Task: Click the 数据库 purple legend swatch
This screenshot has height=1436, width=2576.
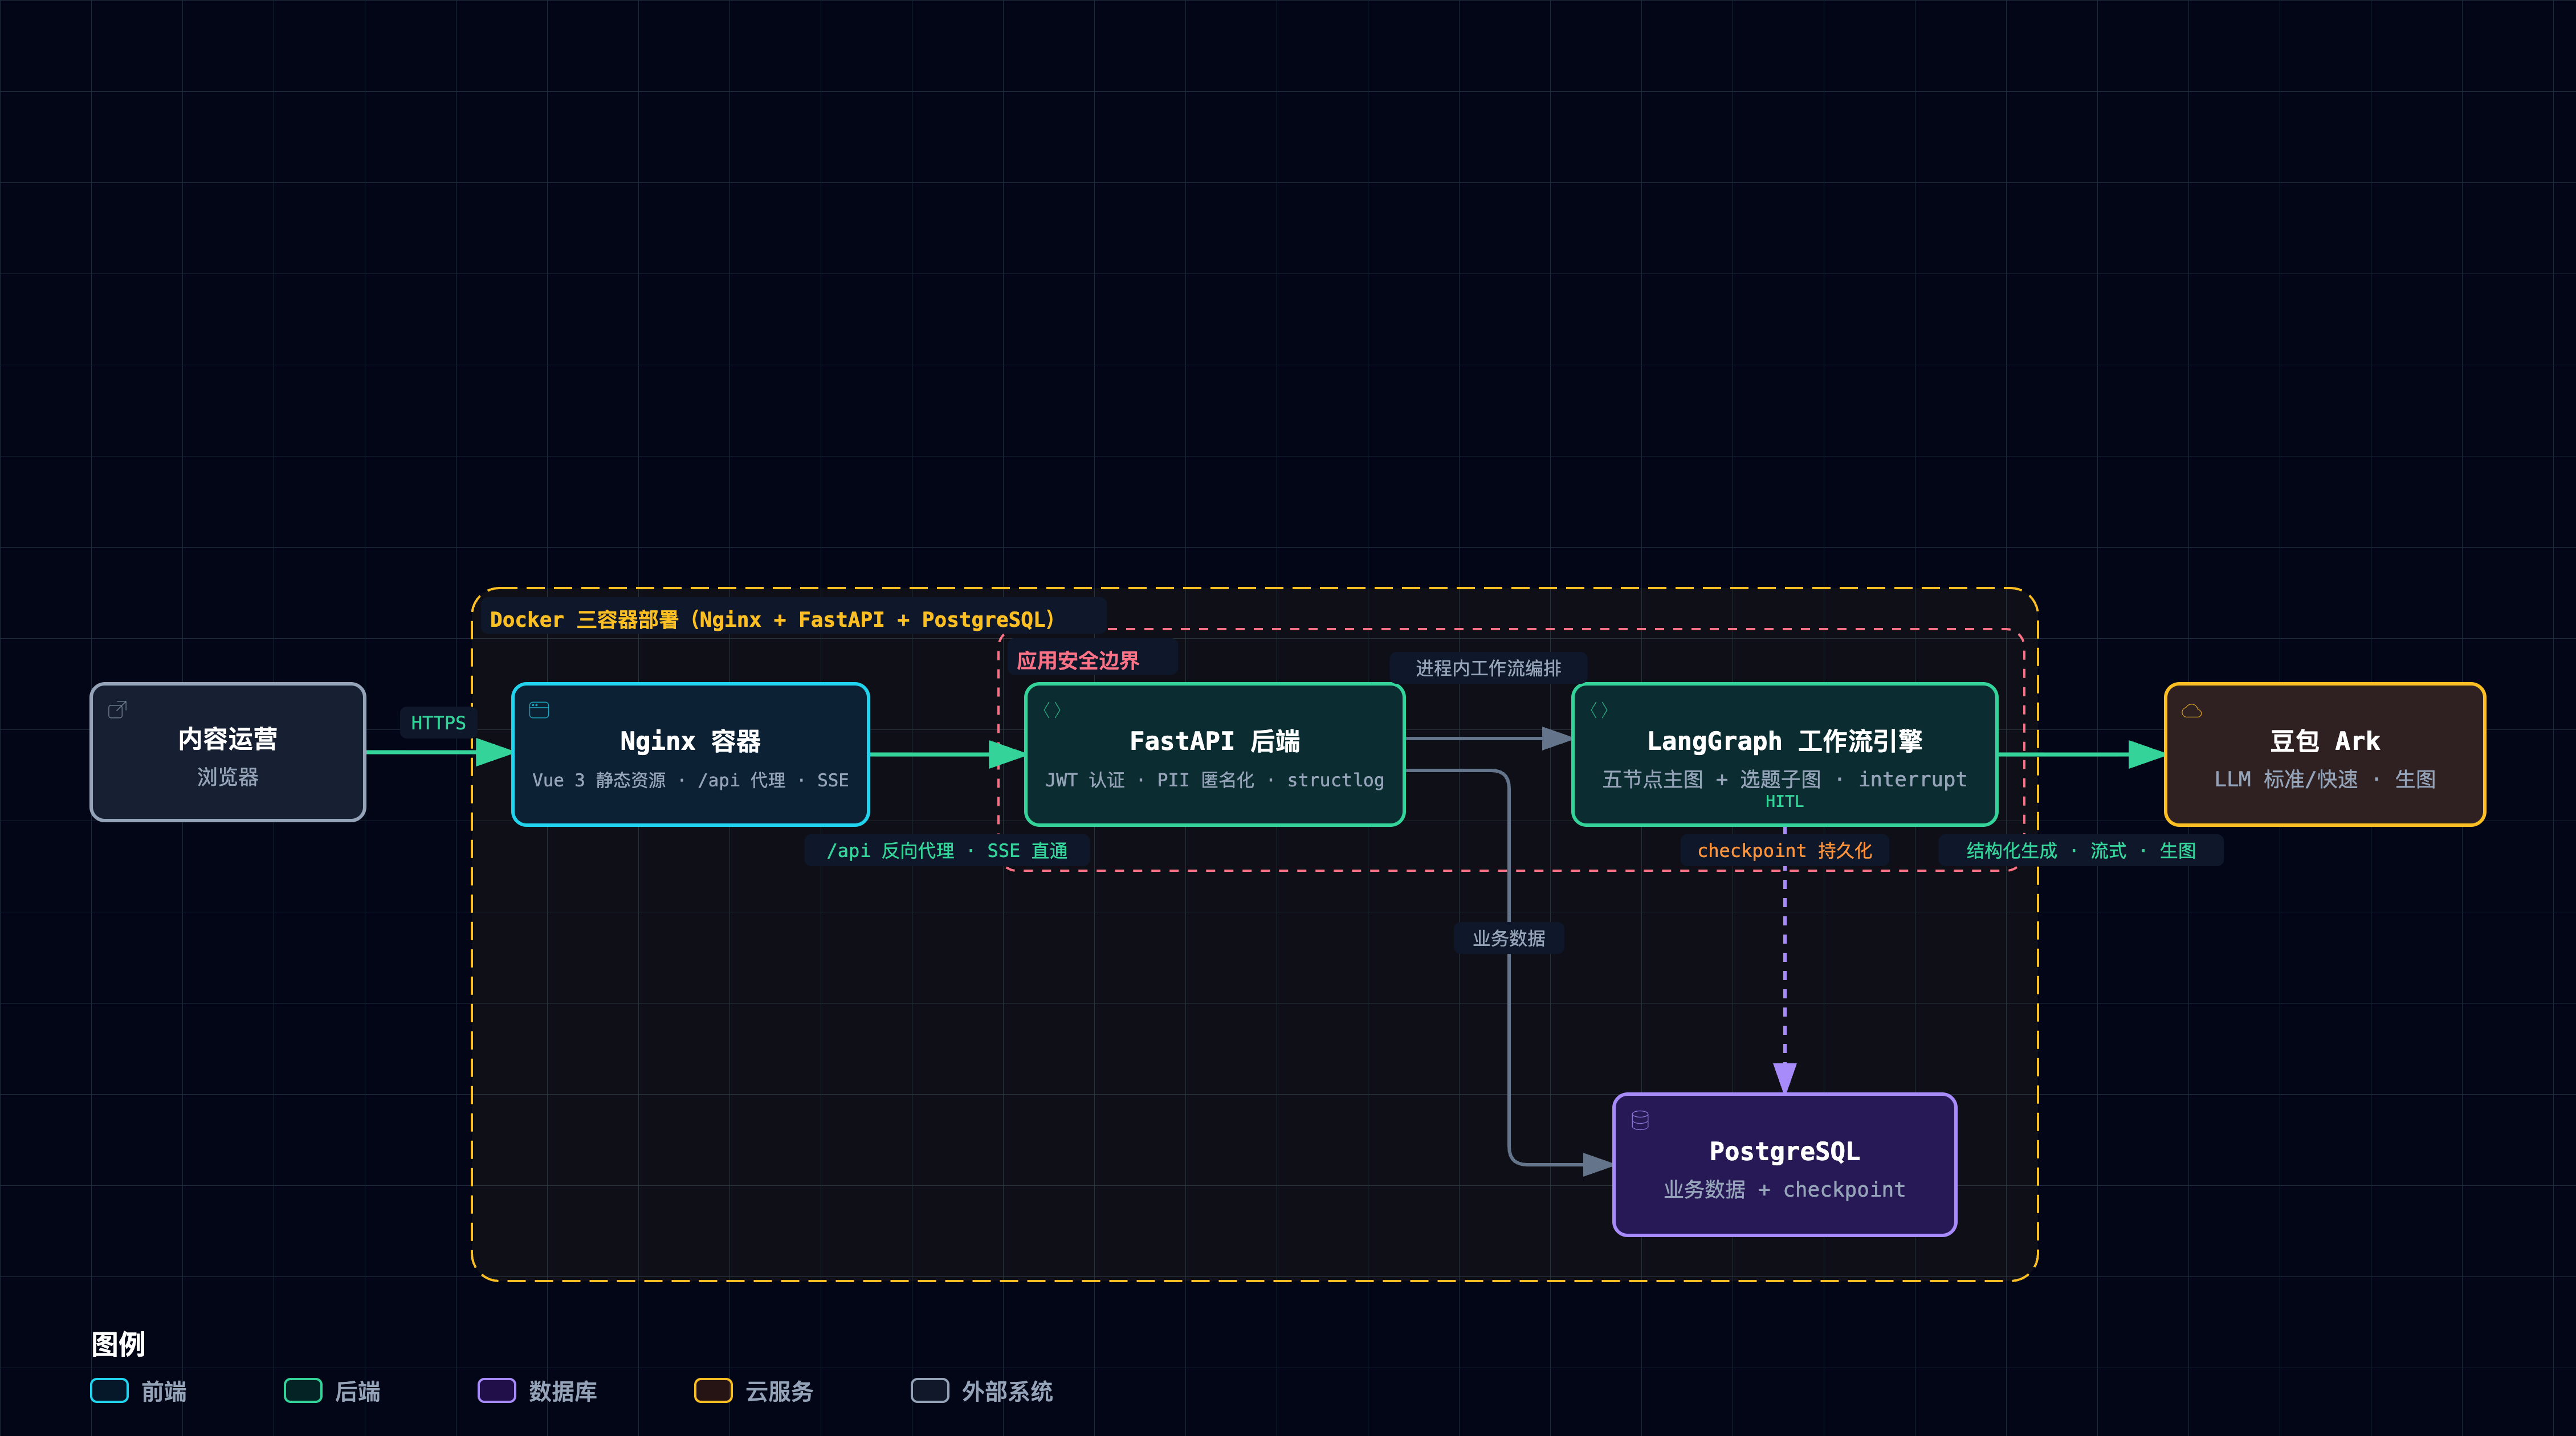Action: [x=497, y=1391]
